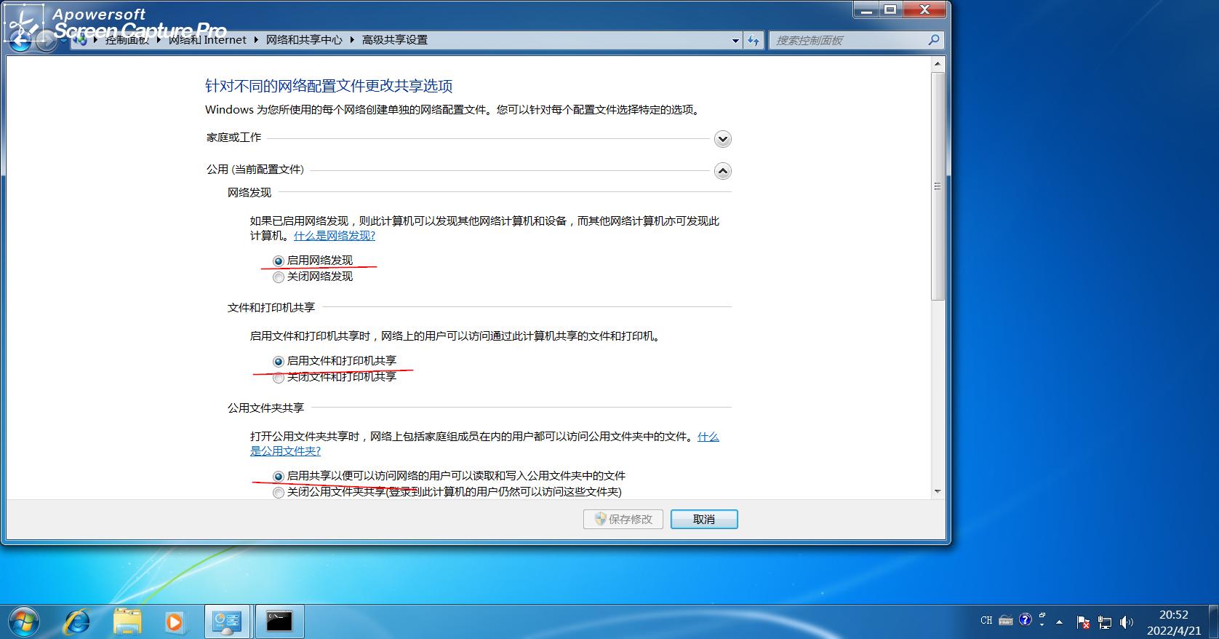The width and height of the screenshot is (1219, 639).
Task: Open the address bar history dropdown
Action: click(735, 41)
